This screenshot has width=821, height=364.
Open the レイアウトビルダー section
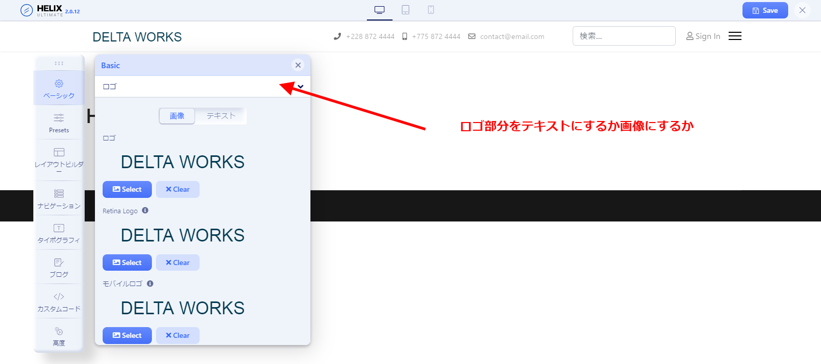[59, 158]
